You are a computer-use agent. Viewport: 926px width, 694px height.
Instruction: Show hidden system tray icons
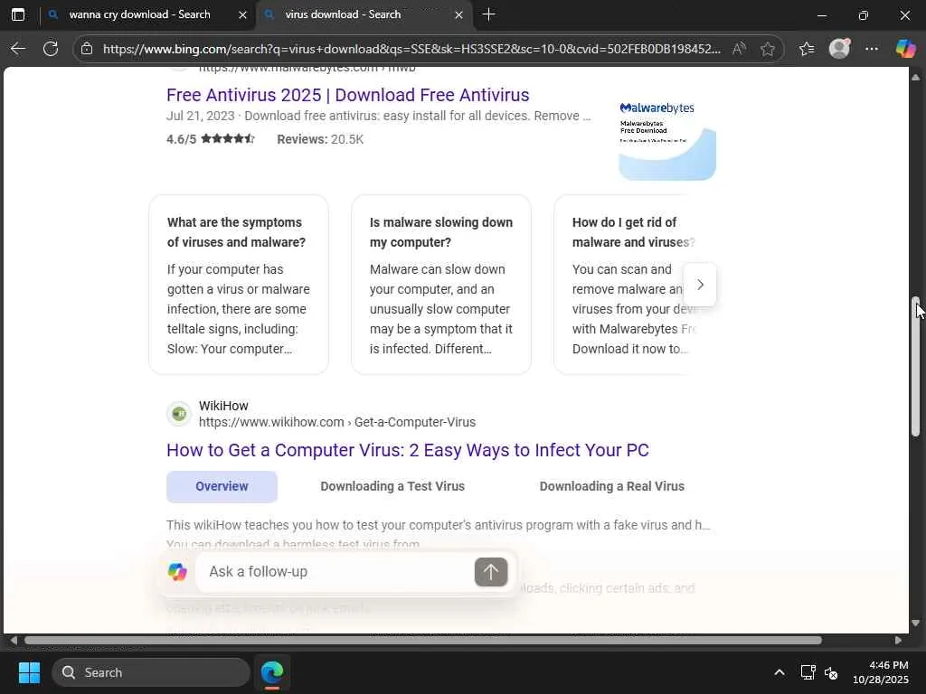click(x=780, y=672)
